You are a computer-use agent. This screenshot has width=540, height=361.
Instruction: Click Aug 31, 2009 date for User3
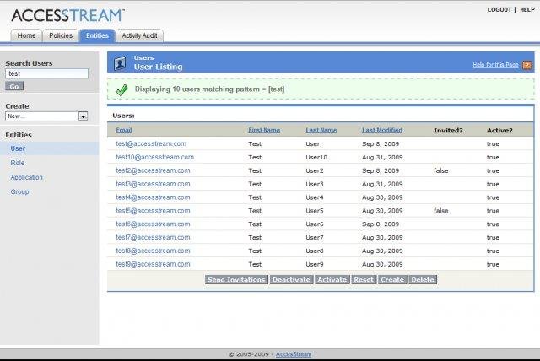tap(382, 184)
